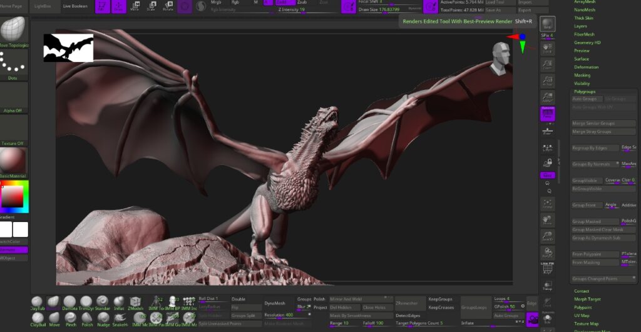Viewport: 641px width, 332px height.
Task: Toggle DetectEdges option
Action: [410, 316]
